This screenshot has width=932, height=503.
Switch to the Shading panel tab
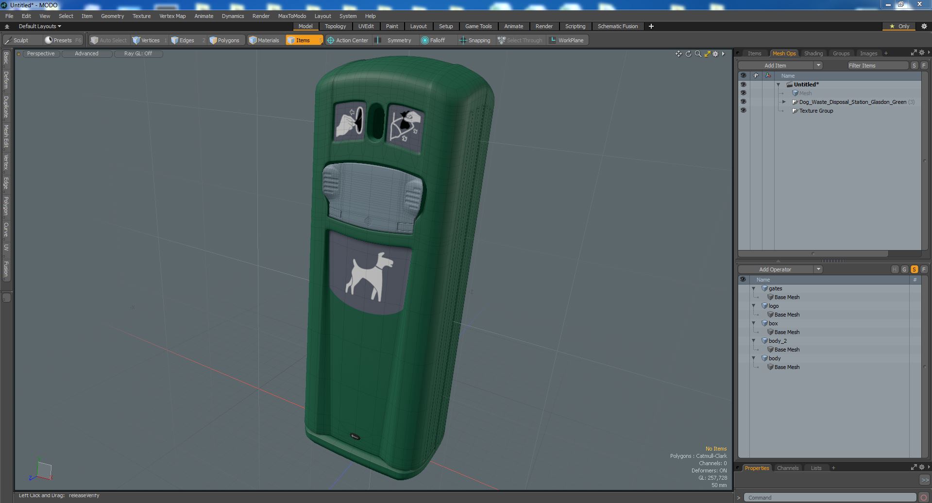click(813, 53)
